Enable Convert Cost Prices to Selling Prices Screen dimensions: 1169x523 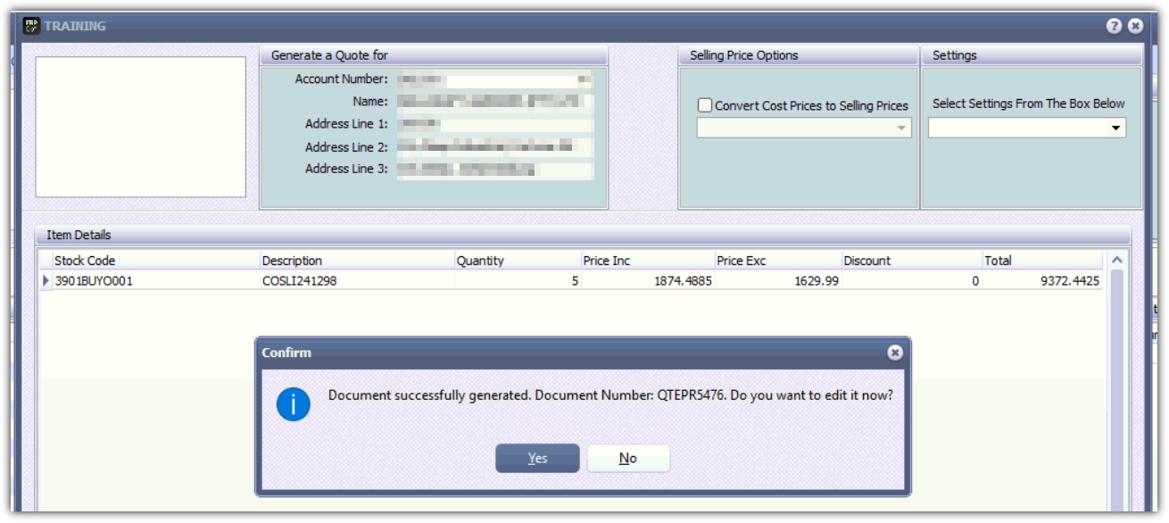(705, 105)
